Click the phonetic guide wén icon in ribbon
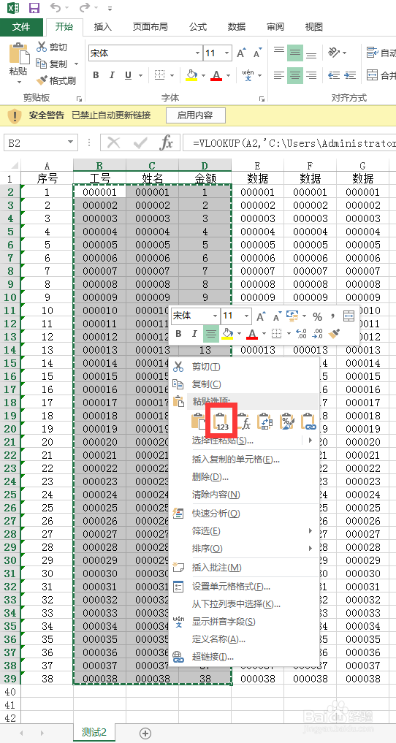Screen dimensions: 396x743 point(248,75)
